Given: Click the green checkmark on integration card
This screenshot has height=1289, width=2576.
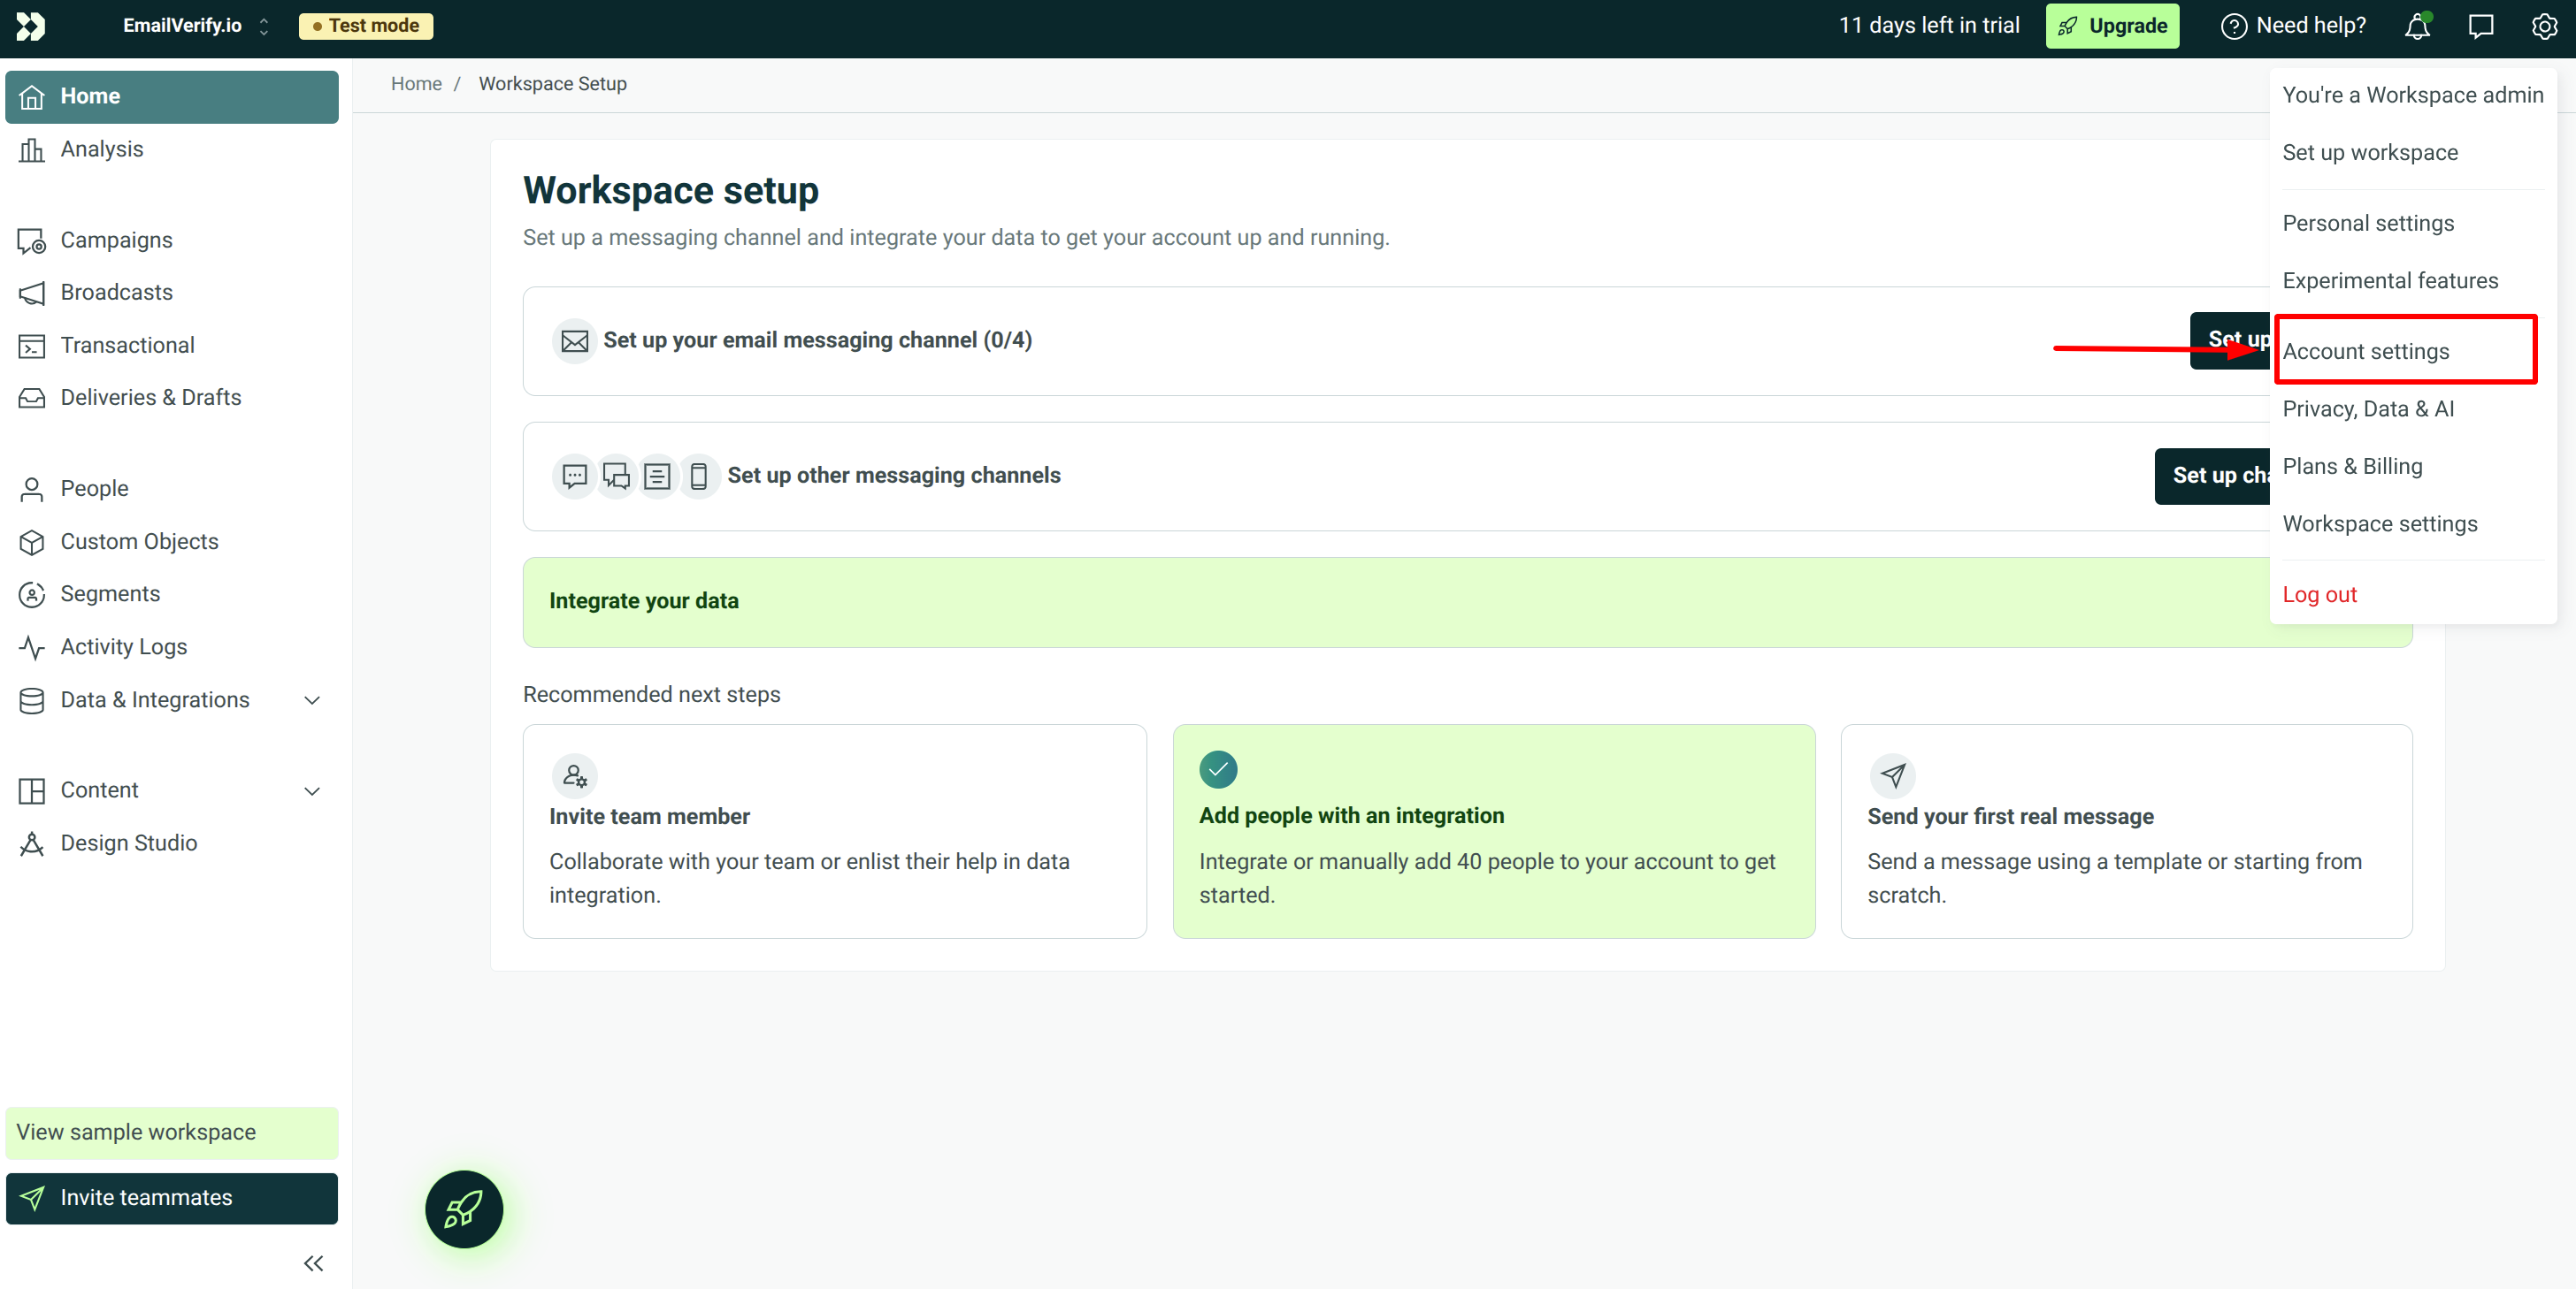Looking at the screenshot, I should point(1217,769).
